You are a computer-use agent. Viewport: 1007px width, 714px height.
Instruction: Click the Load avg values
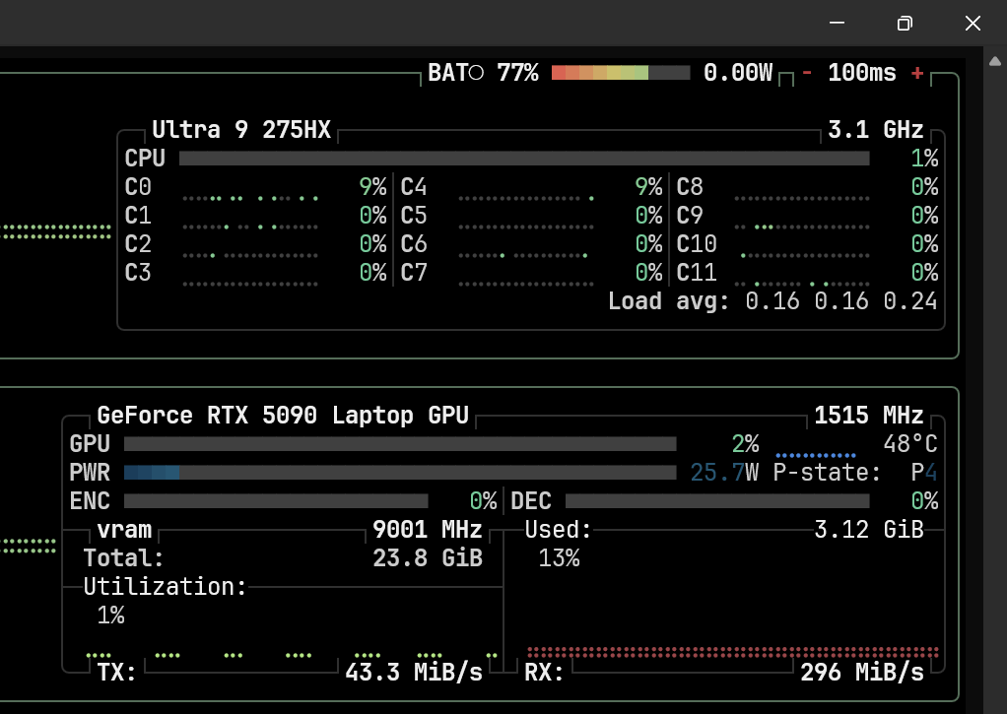click(841, 301)
